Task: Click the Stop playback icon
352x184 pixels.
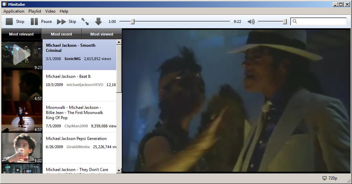Action: 9,22
